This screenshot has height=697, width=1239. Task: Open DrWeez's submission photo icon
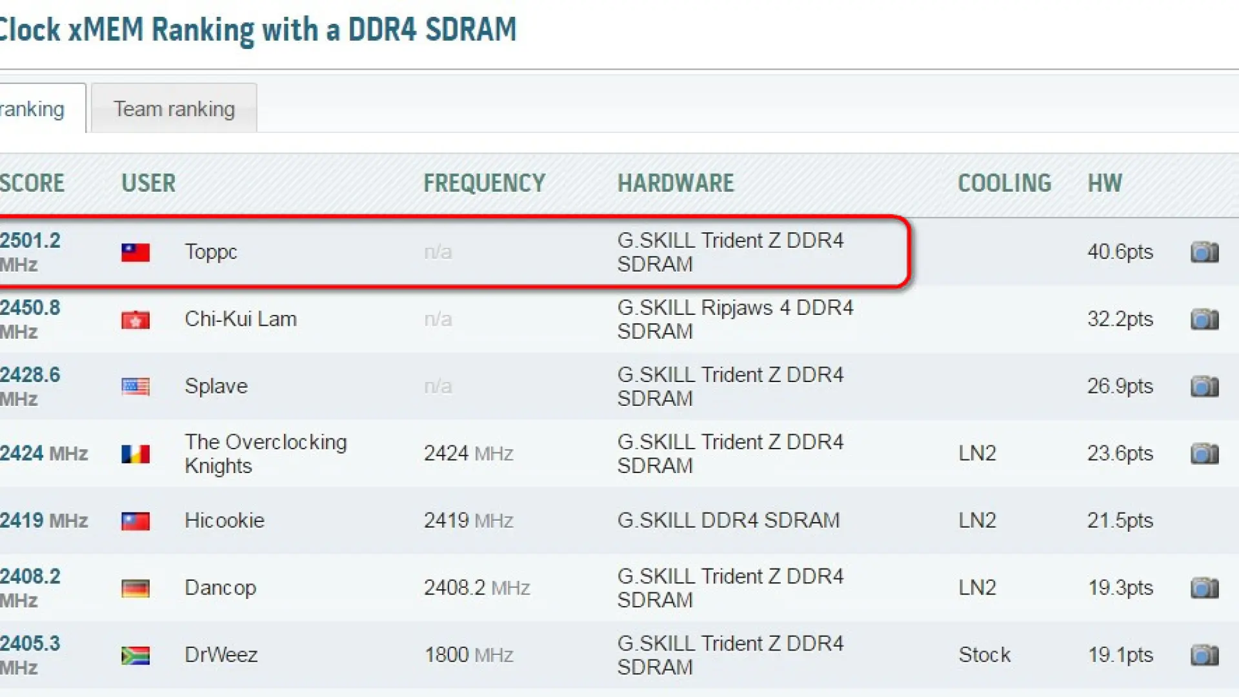click(x=1204, y=654)
